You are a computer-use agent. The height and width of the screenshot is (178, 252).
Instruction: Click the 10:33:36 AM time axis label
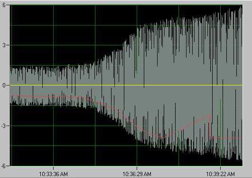pyautogui.click(x=53, y=174)
